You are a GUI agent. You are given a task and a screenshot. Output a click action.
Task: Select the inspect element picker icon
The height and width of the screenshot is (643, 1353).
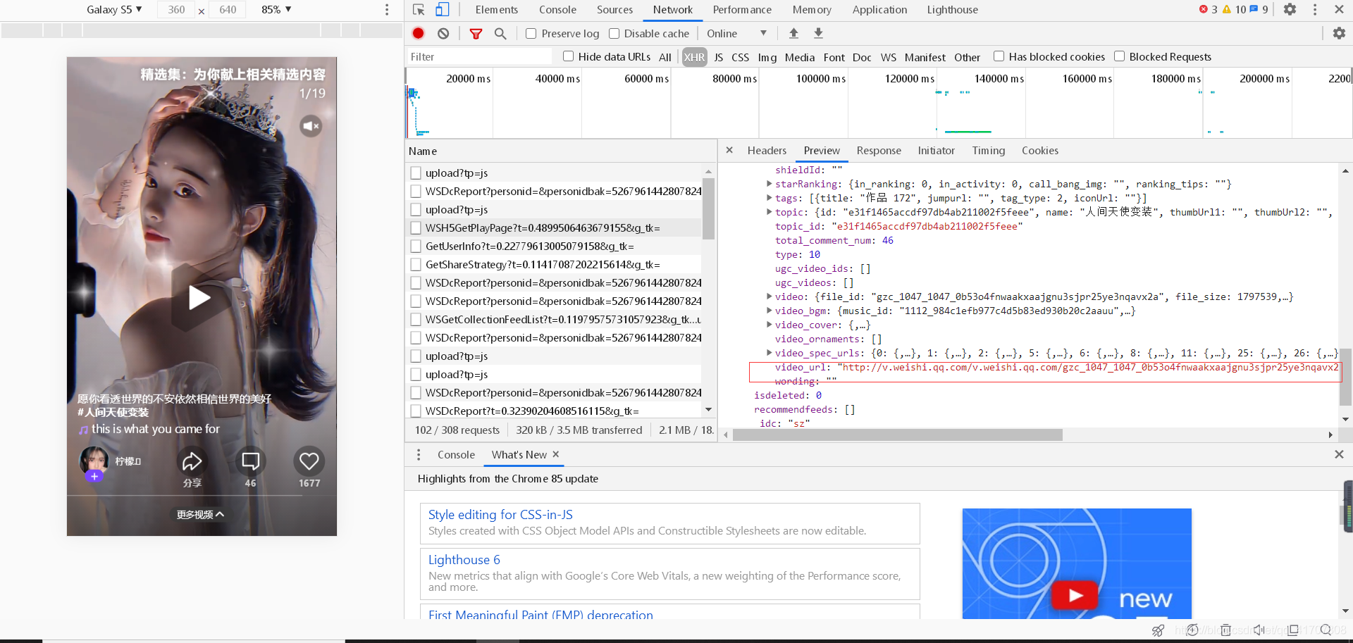click(x=419, y=10)
